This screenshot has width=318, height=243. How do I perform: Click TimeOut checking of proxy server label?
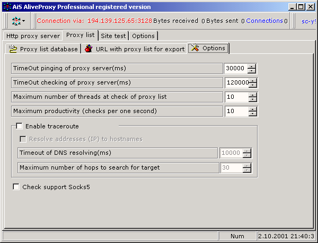pyautogui.click(x=117, y=83)
